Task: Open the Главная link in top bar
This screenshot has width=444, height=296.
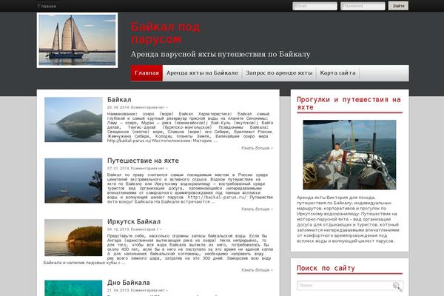Action: pos(47,6)
